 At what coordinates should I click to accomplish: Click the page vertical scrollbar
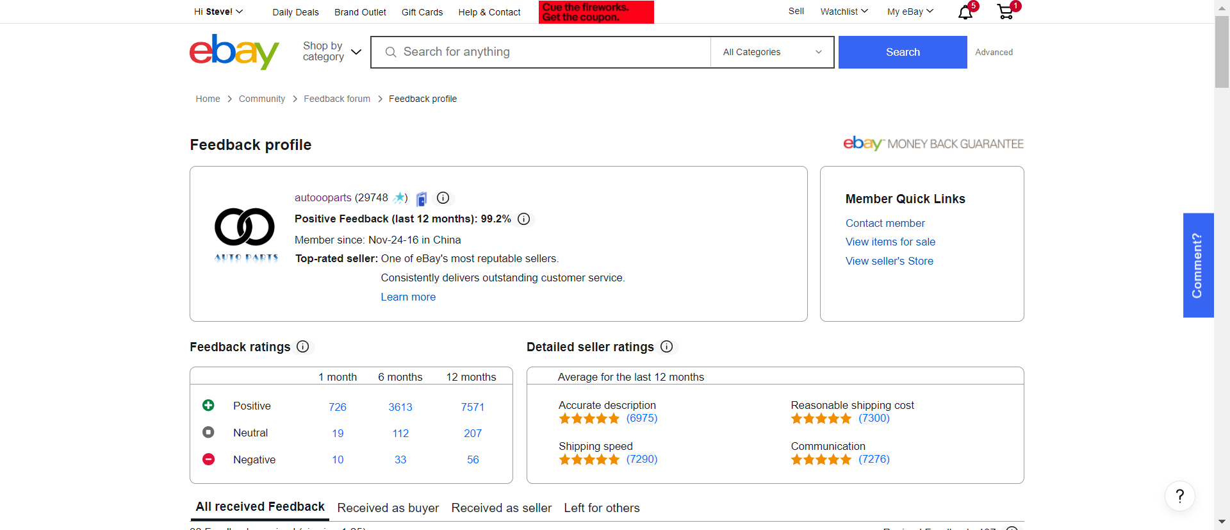tap(1222, 256)
